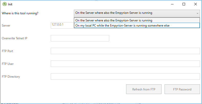This screenshot has width=202, height=104.
Task: Click the 'Init' window title text
Action: (10, 4)
